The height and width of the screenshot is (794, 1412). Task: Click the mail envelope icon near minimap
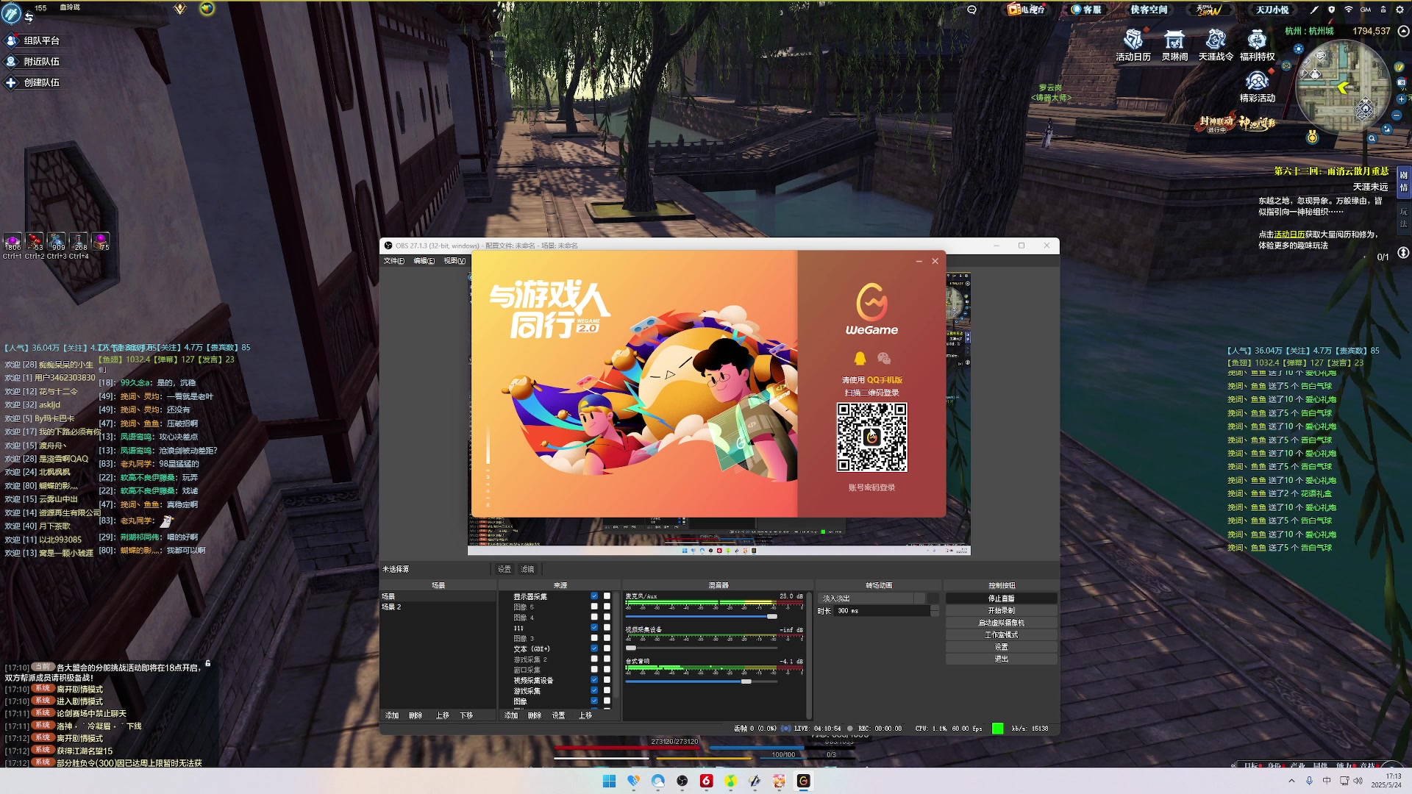click(x=1286, y=65)
